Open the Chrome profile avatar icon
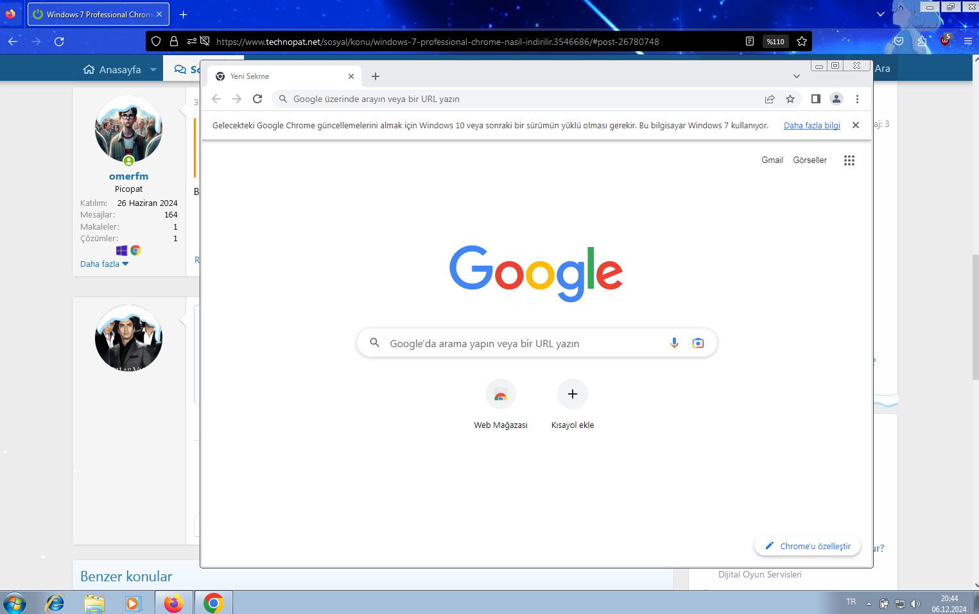979x614 pixels. (836, 99)
